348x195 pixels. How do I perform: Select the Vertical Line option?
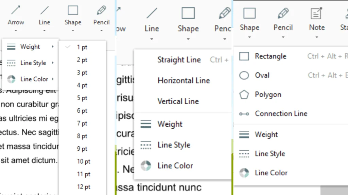coord(178,101)
